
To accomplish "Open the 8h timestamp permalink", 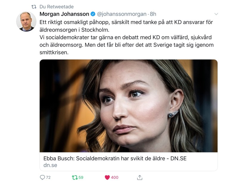I will click(x=153, y=14).
